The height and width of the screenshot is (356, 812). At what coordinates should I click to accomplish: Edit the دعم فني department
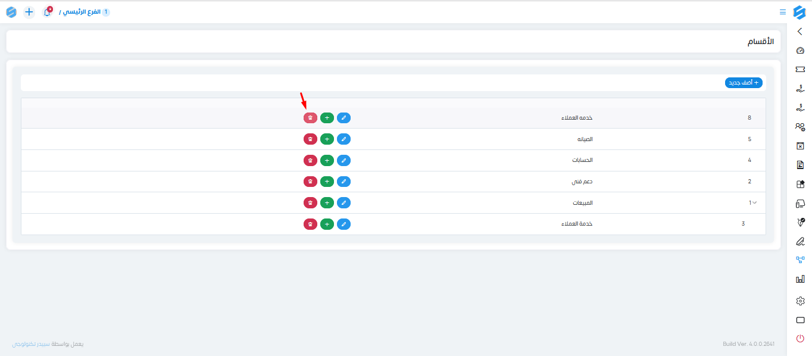343,182
